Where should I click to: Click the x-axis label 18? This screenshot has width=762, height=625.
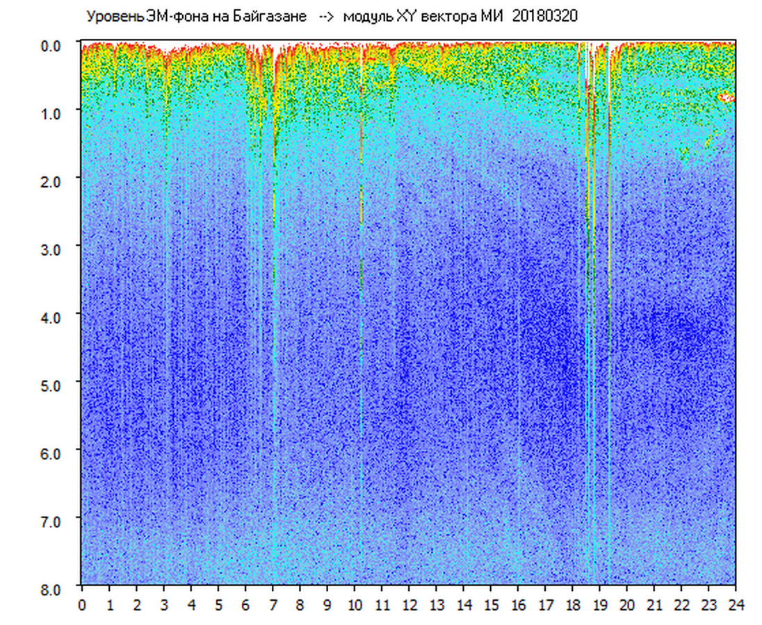coord(572,605)
